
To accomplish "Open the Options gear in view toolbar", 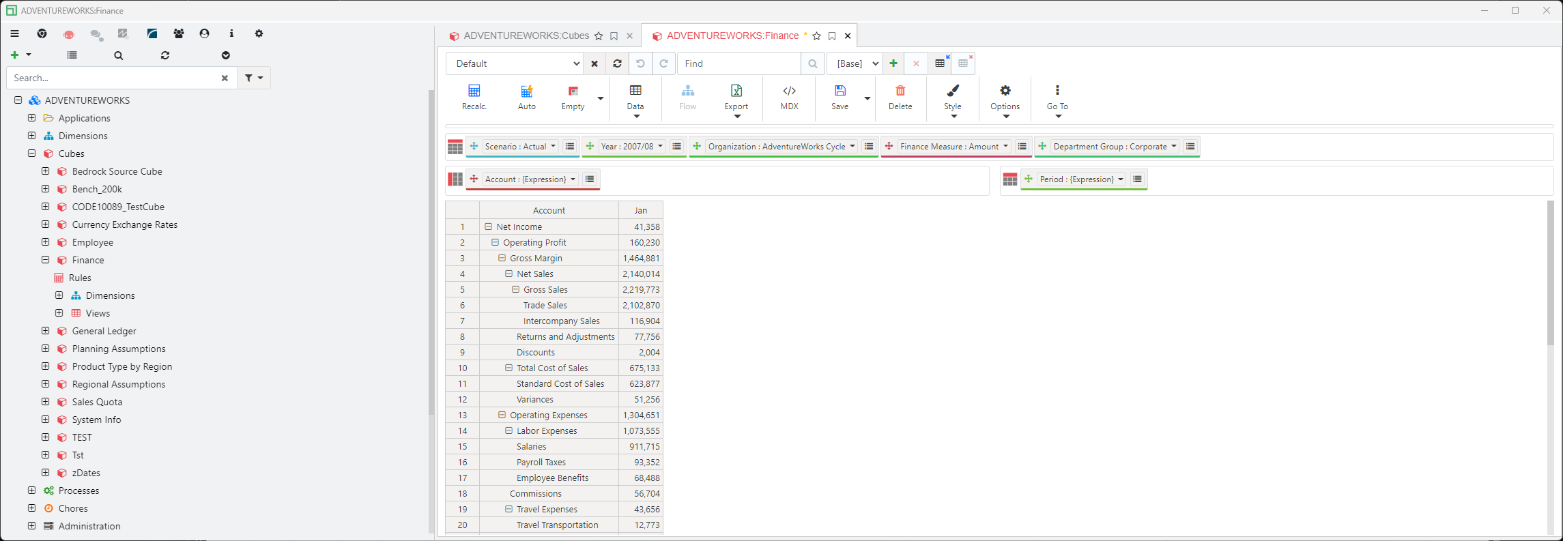I will point(1005,91).
